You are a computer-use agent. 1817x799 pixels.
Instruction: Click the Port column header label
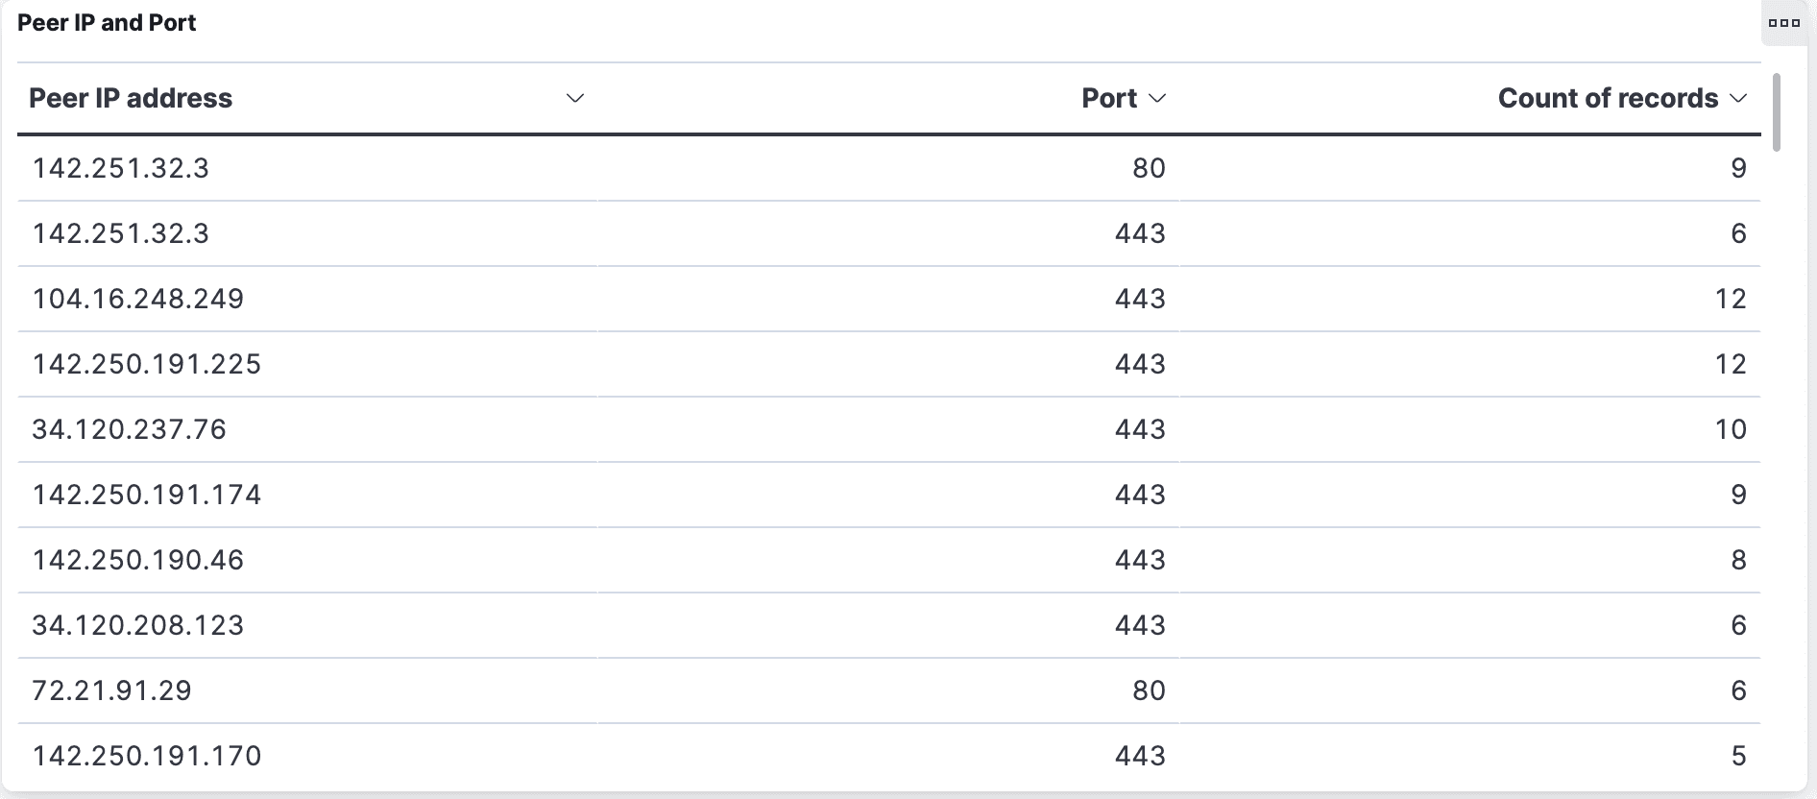pyautogui.click(x=1108, y=98)
